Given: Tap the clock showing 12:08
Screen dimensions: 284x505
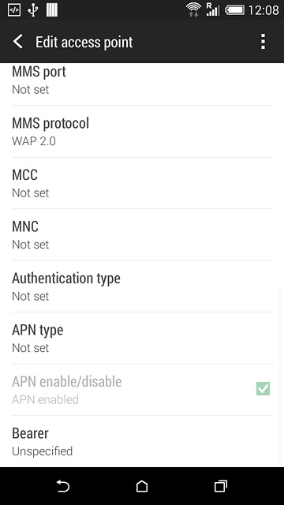Looking at the screenshot, I should [263, 10].
